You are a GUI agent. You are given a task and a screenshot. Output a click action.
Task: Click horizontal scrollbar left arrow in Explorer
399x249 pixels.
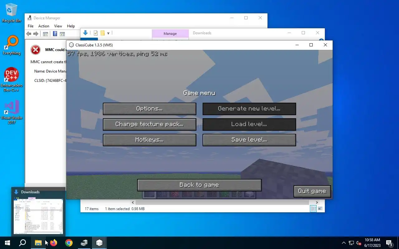[x=133, y=202]
